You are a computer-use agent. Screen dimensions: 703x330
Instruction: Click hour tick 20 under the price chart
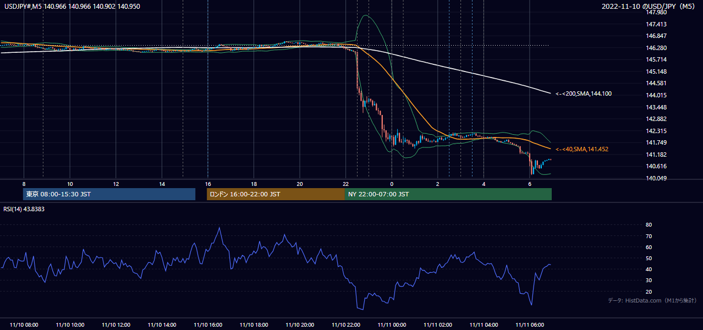(x=299, y=184)
